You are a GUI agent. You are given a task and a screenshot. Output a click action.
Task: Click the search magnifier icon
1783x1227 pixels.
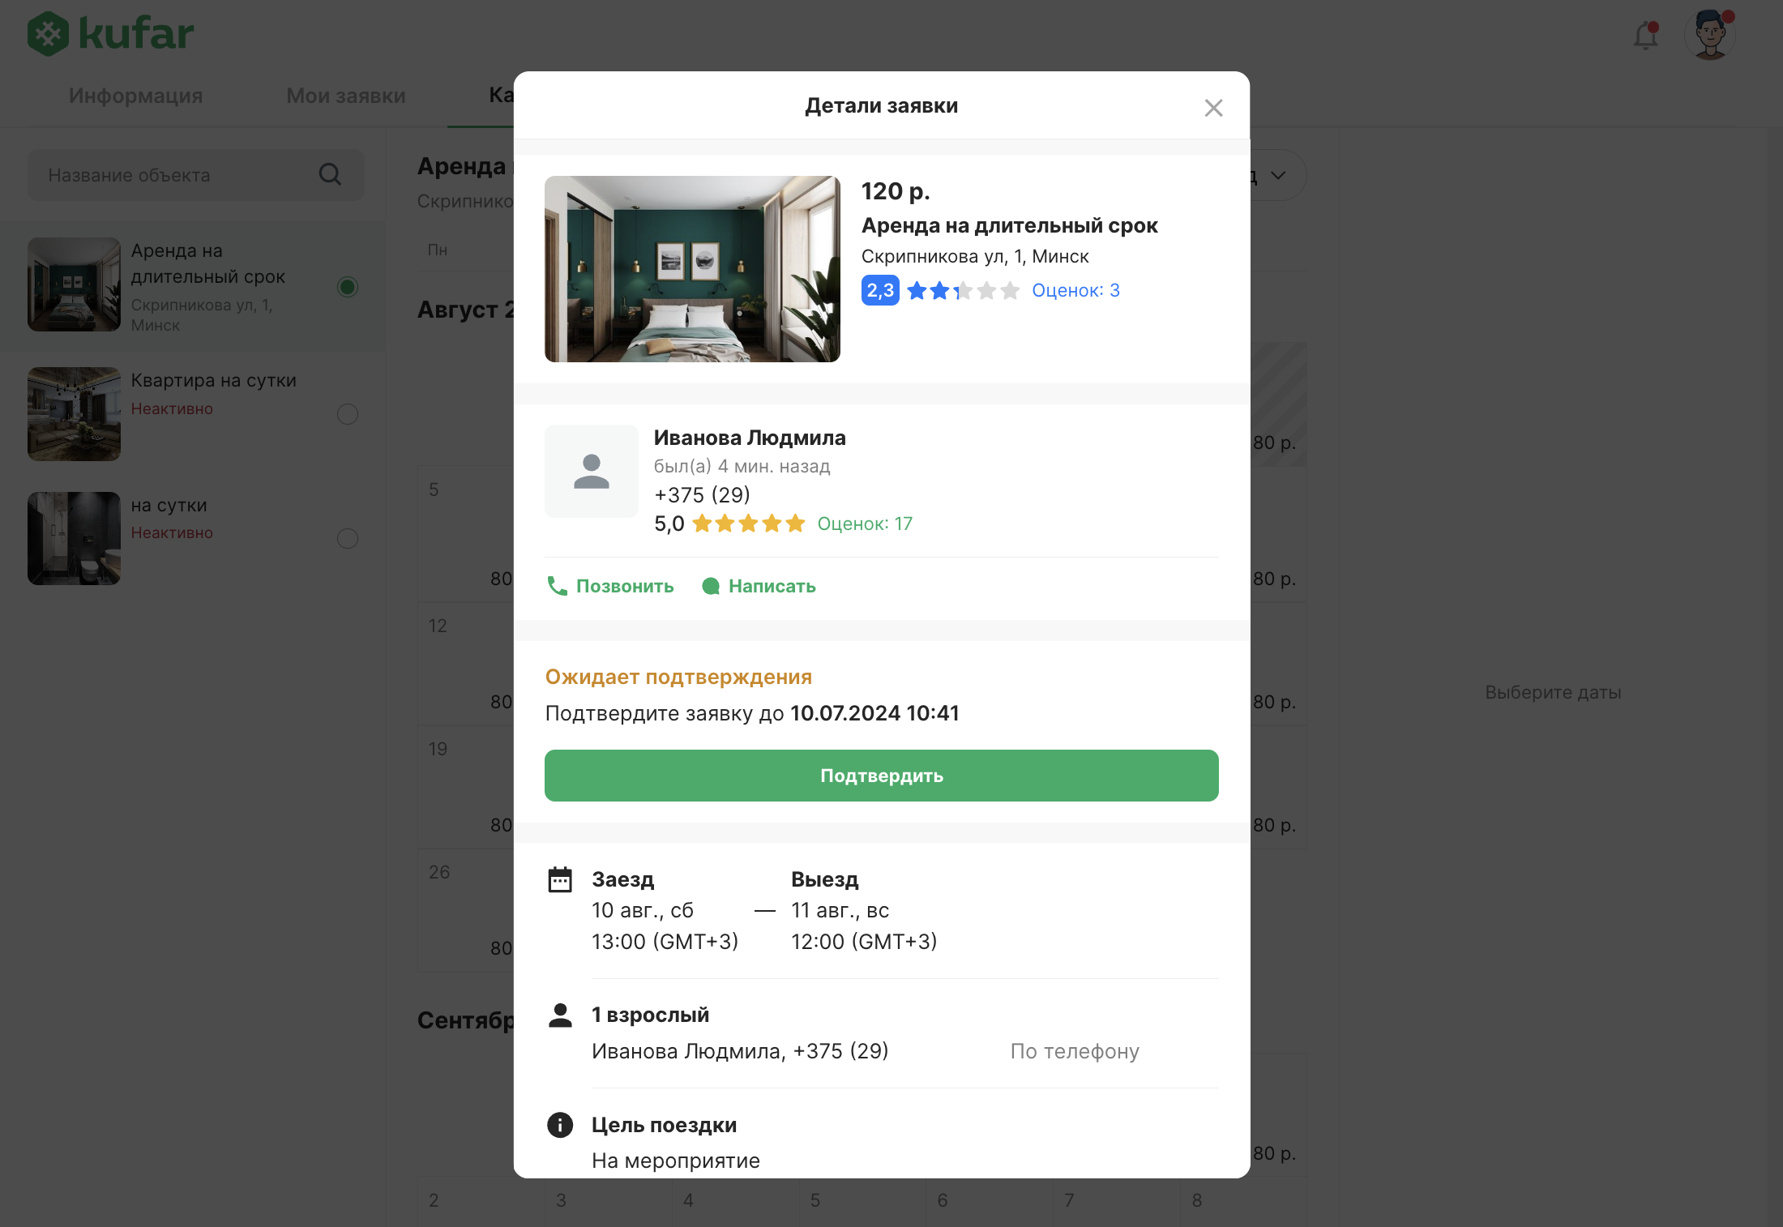pos(330,174)
